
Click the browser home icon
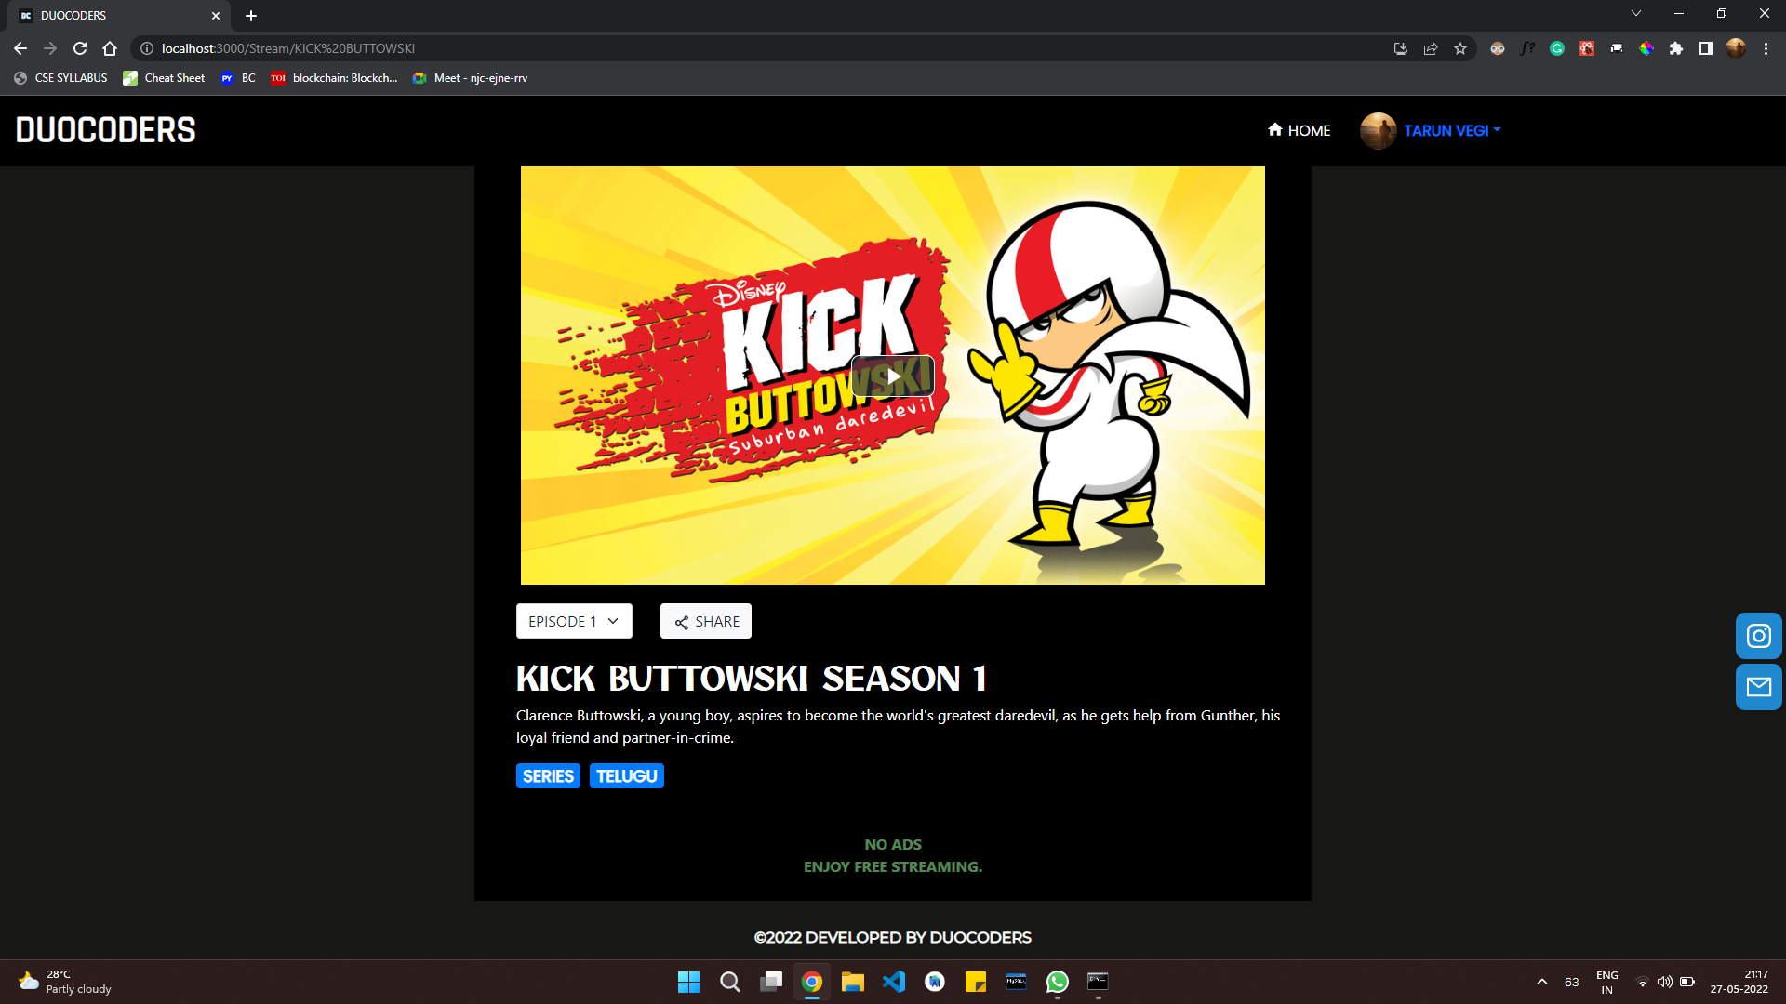click(x=110, y=48)
